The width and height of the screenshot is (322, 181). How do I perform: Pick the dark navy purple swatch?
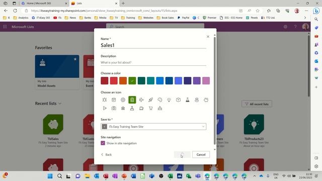point(188,80)
